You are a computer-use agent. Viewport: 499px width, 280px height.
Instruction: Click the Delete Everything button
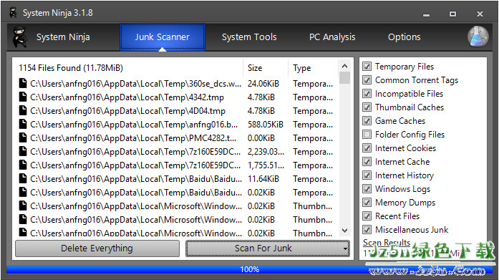coord(97,248)
